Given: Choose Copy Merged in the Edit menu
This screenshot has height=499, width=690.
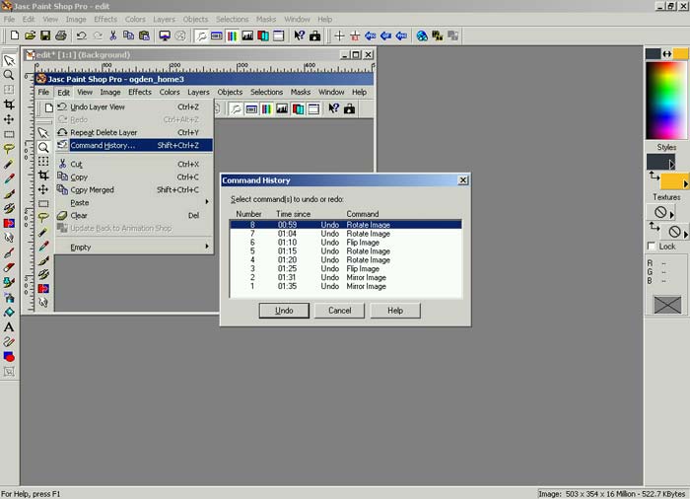Looking at the screenshot, I should [x=134, y=189].
